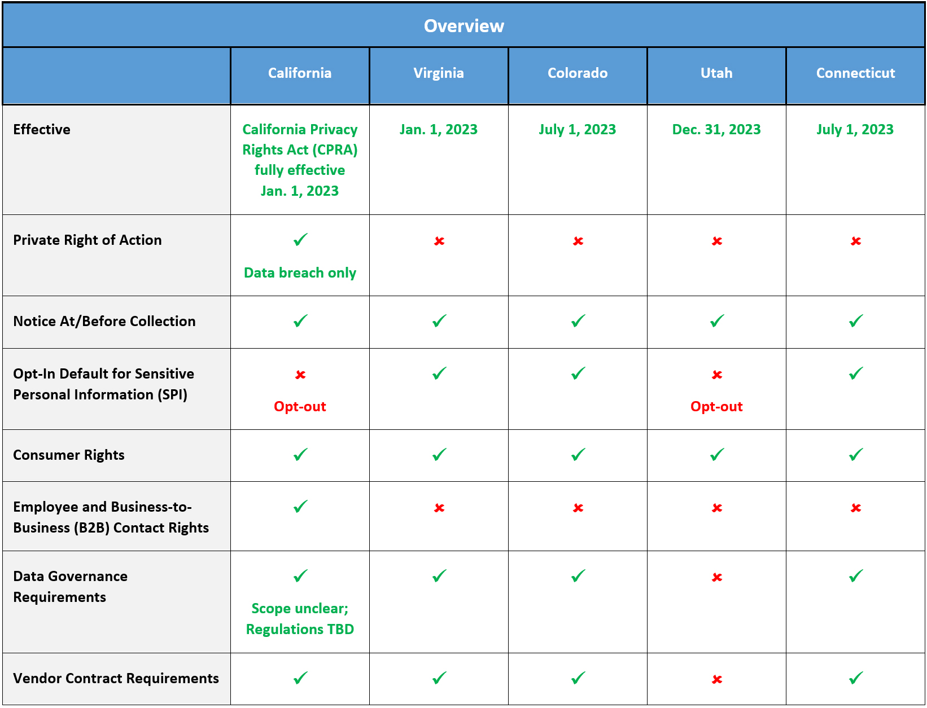The image size is (927, 708).
Task: Click the 'Scope unclear; Regulations TBD' text
Action: [x=300, y=619]
